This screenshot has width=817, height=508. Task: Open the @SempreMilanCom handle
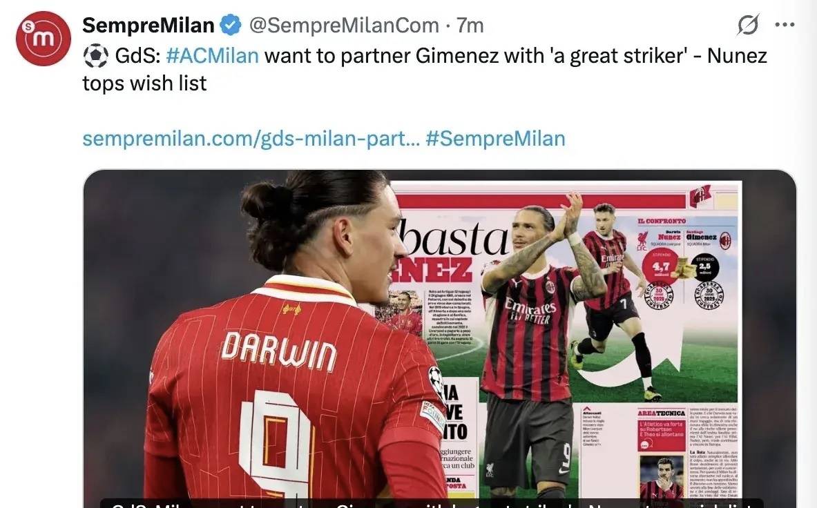(x=344, y=25)
